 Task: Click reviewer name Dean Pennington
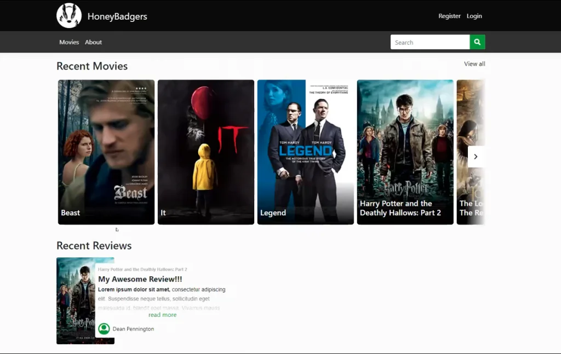pyautogui.click(x=133, y=329)
